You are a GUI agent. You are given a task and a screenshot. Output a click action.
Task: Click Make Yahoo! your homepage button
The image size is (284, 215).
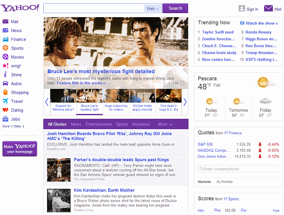(20, 149)
